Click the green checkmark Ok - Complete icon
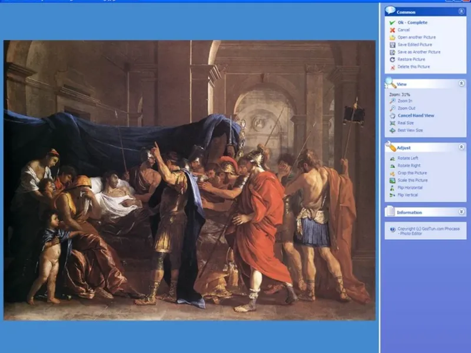The image size is (471, 353). (x=392, y=22)
